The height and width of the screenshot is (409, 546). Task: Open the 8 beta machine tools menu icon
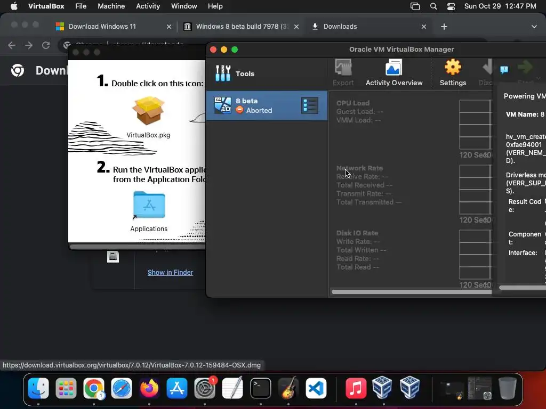[310, 105]
